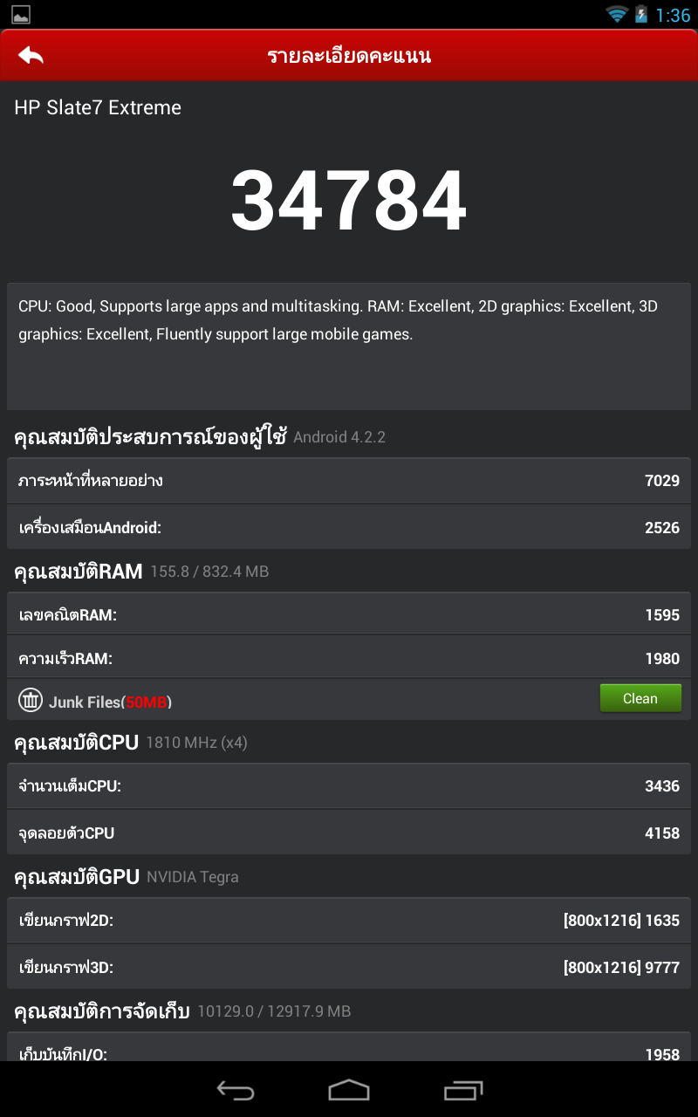Select the RAM operation row scoring 1595
Viewport: 698px width, 1117px height.
click(x=349, y=615)
